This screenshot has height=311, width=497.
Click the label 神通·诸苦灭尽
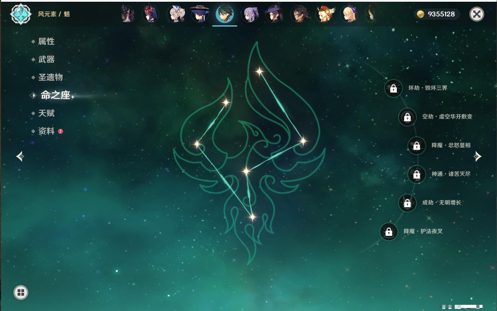pyautogui.click(x=451, y=174)
